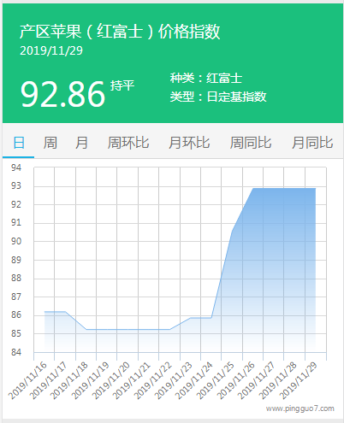This screenshot has width=344, height=423.
Task: Select the 日 daily tab
Action: tap(19, 143)
